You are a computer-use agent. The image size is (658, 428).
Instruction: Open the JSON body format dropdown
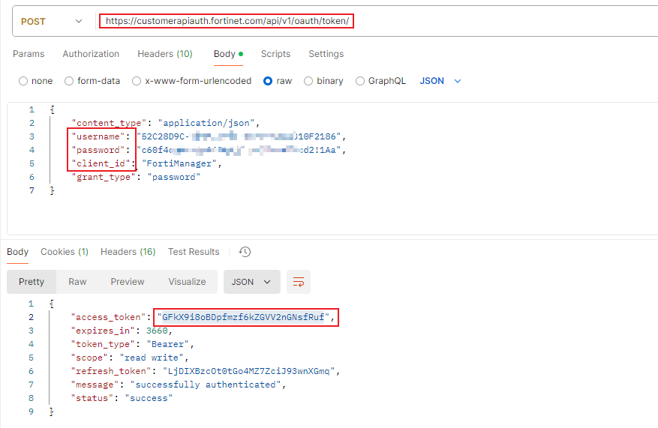click(440, 81)
